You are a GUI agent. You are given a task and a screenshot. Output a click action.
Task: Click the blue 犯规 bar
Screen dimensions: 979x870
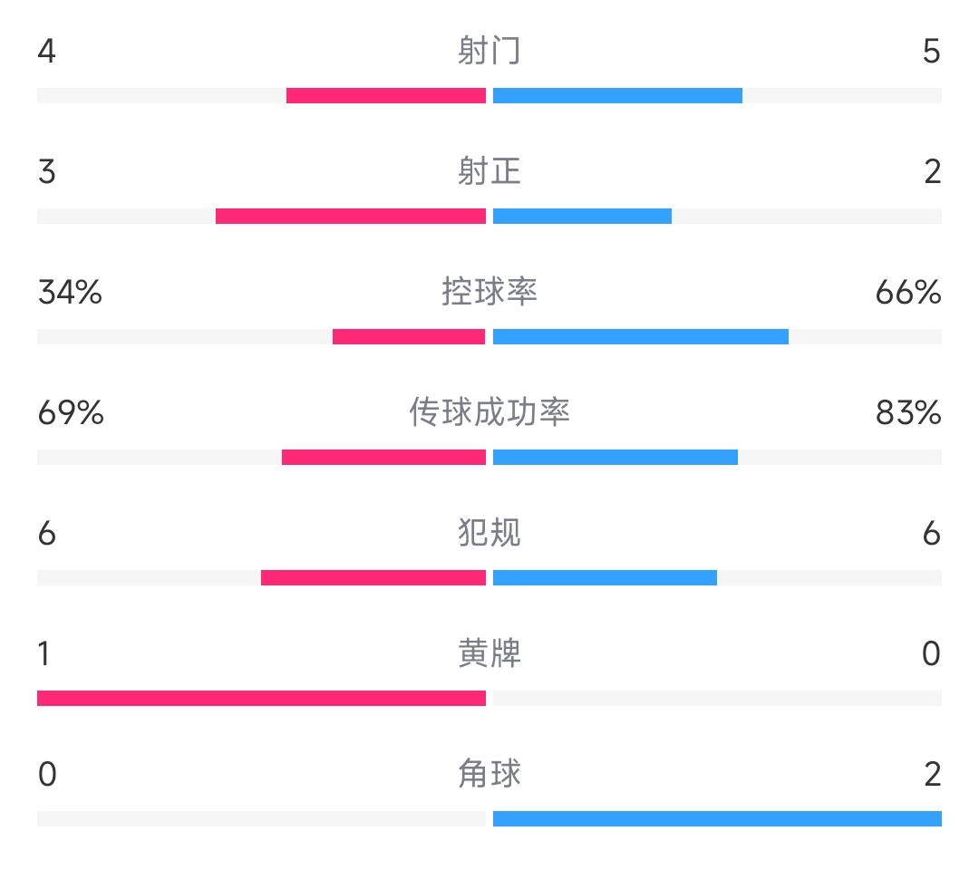[x=605, y=577]
